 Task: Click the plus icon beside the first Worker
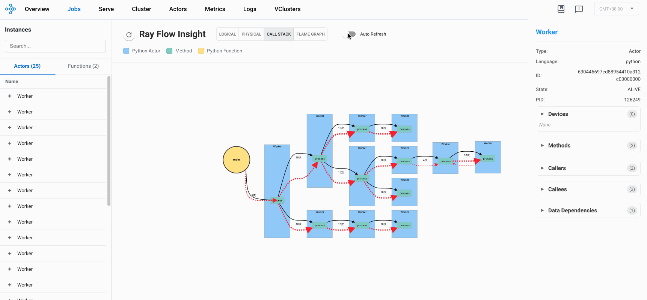tap(10, 96)
